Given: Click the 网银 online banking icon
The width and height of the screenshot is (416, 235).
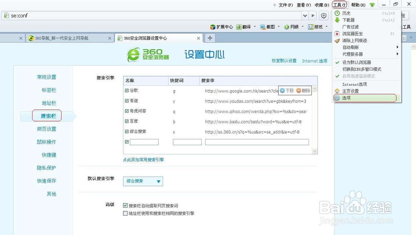Looking at the screenshot, I should 287,27.
